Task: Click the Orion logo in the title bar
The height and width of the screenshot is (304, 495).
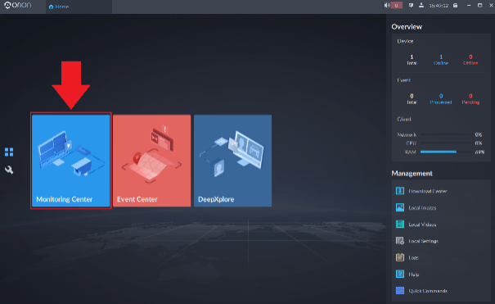Action: click(18, 6)
